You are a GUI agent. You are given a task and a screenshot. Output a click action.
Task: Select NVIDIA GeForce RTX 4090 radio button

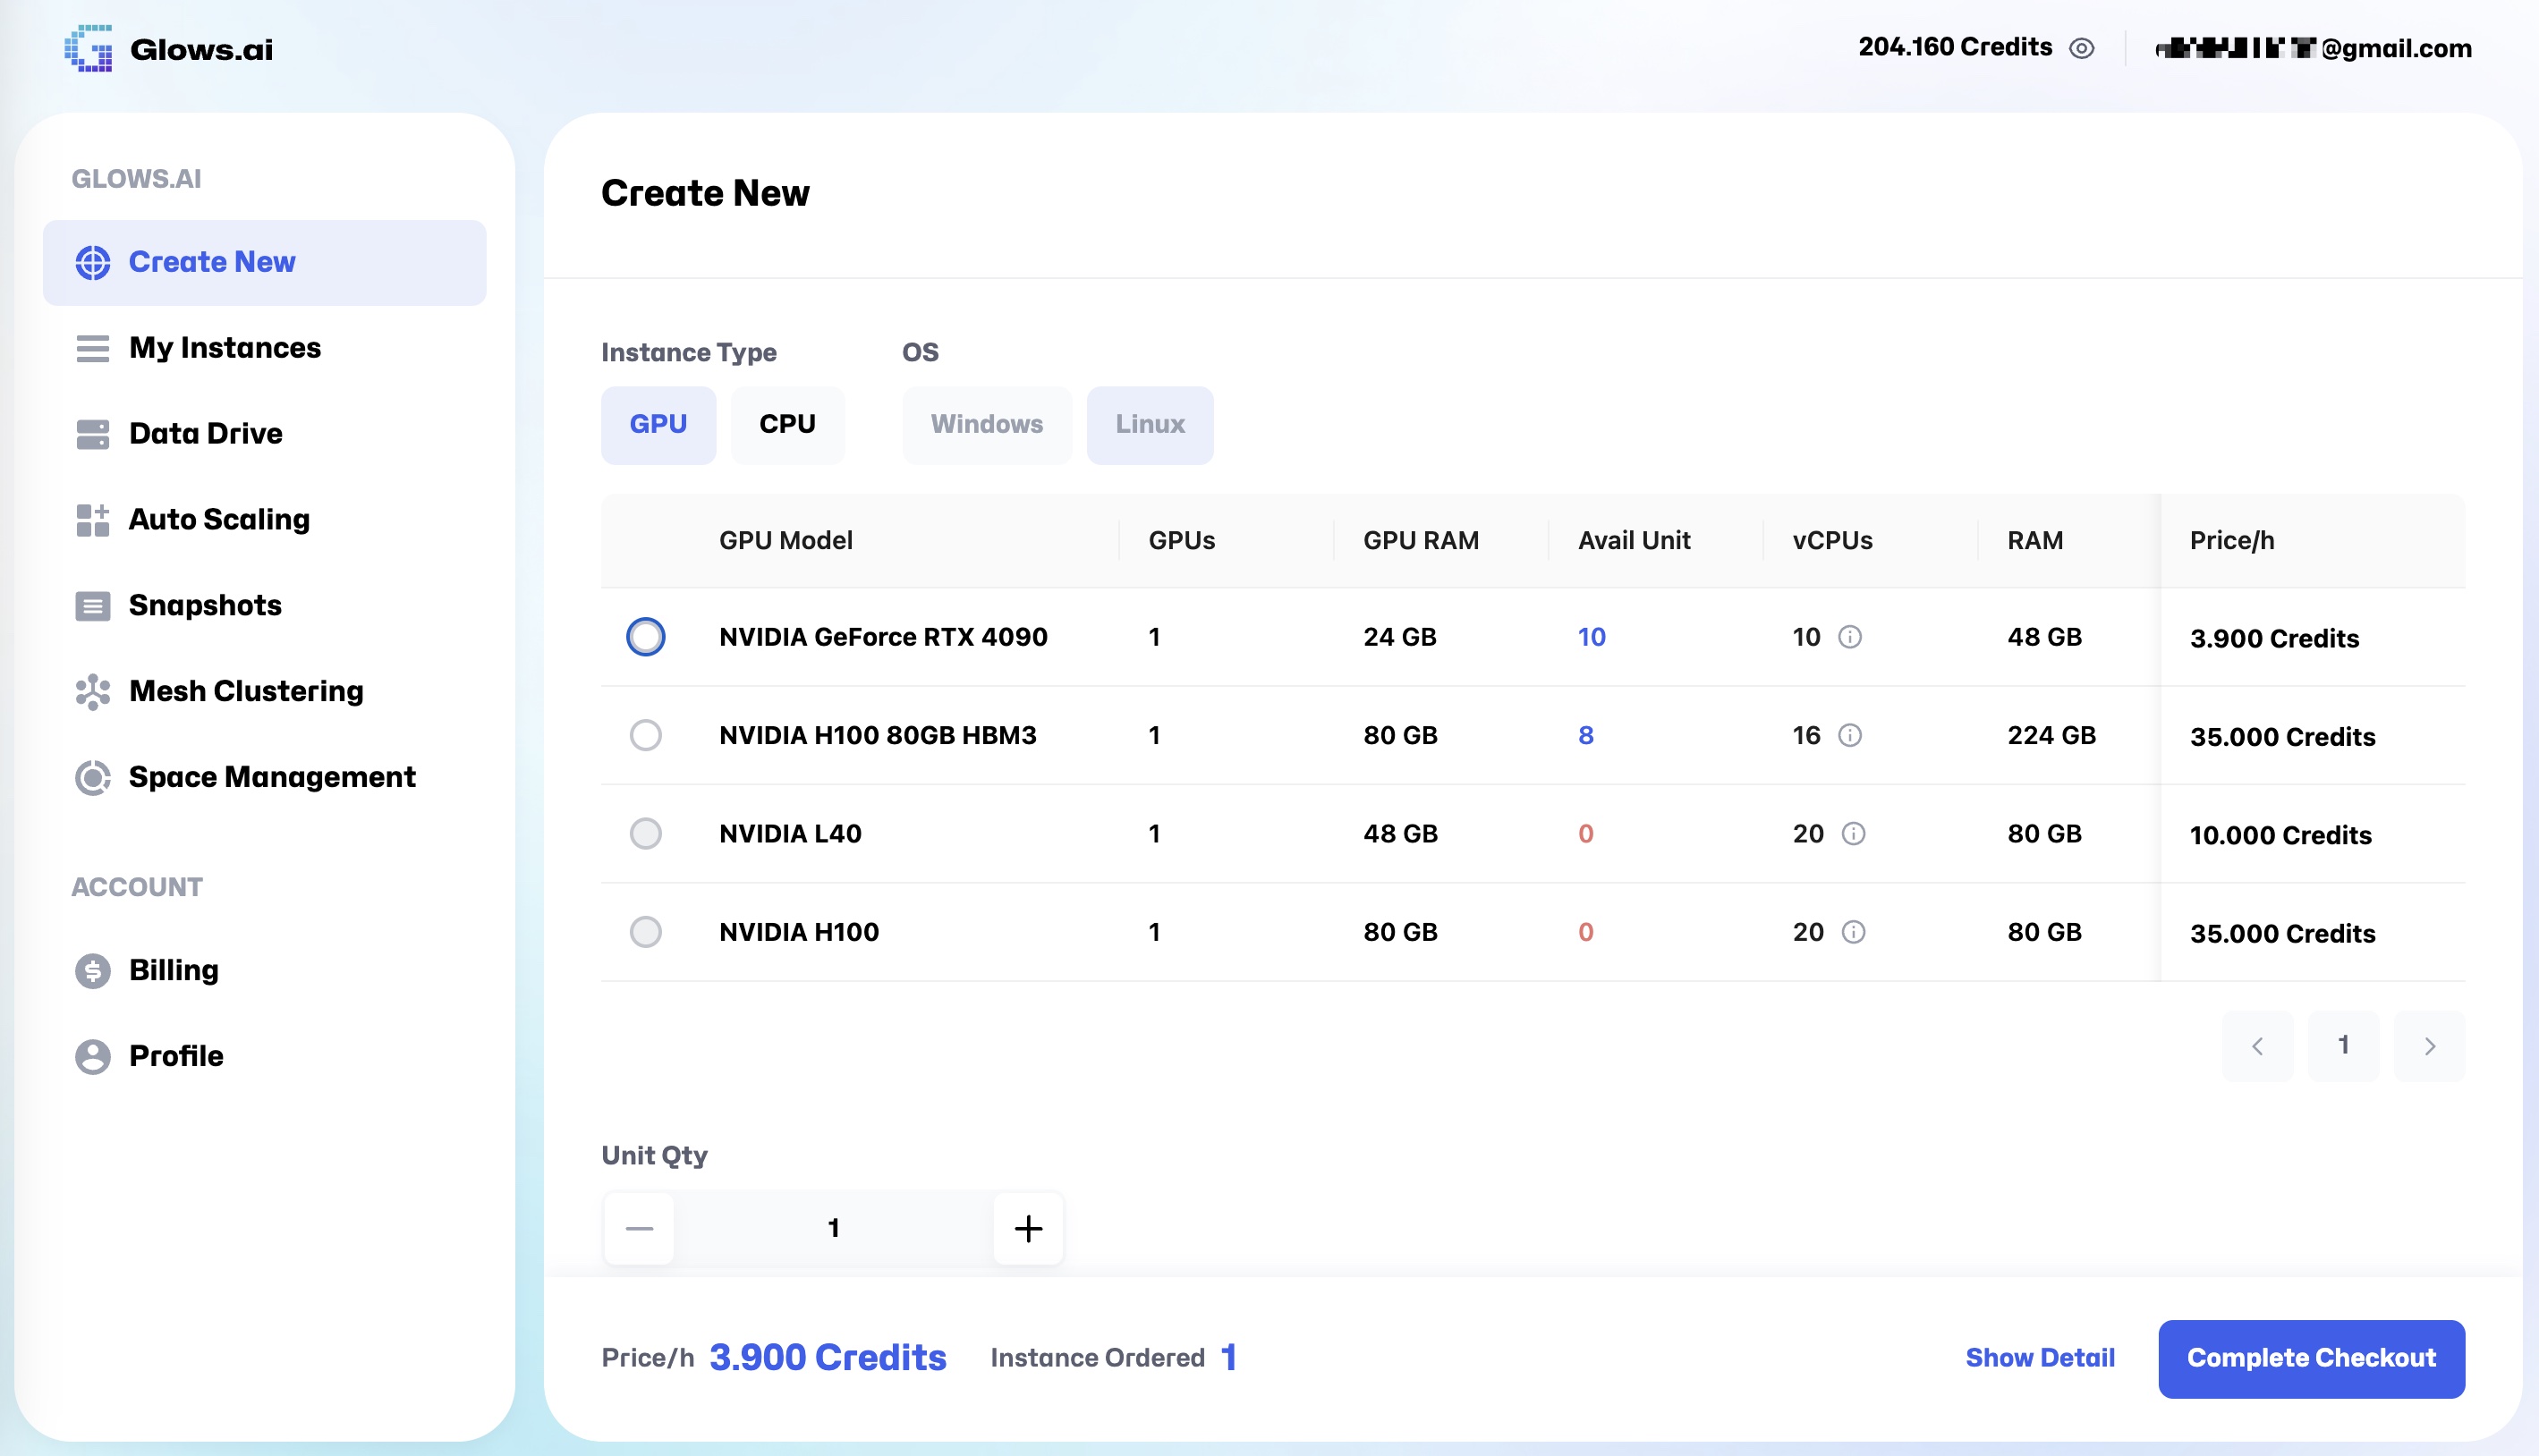pos(645,637)
